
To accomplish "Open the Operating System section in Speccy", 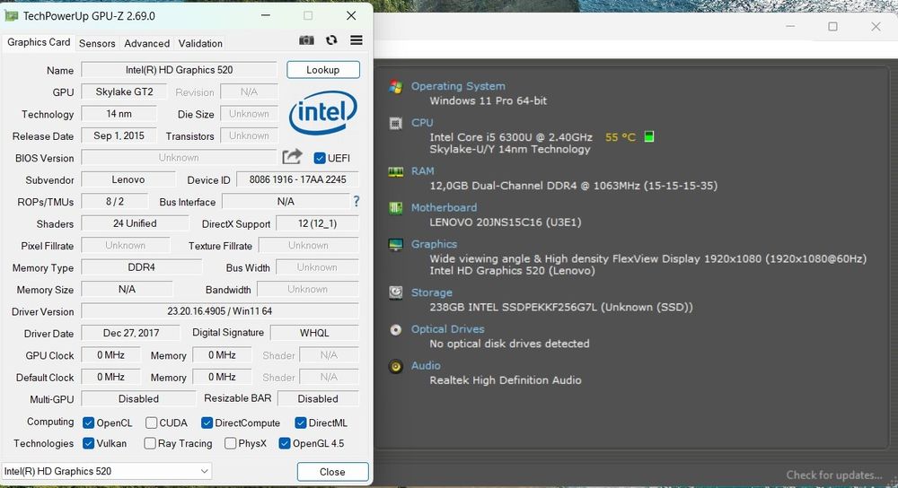I will pos(458,86).
